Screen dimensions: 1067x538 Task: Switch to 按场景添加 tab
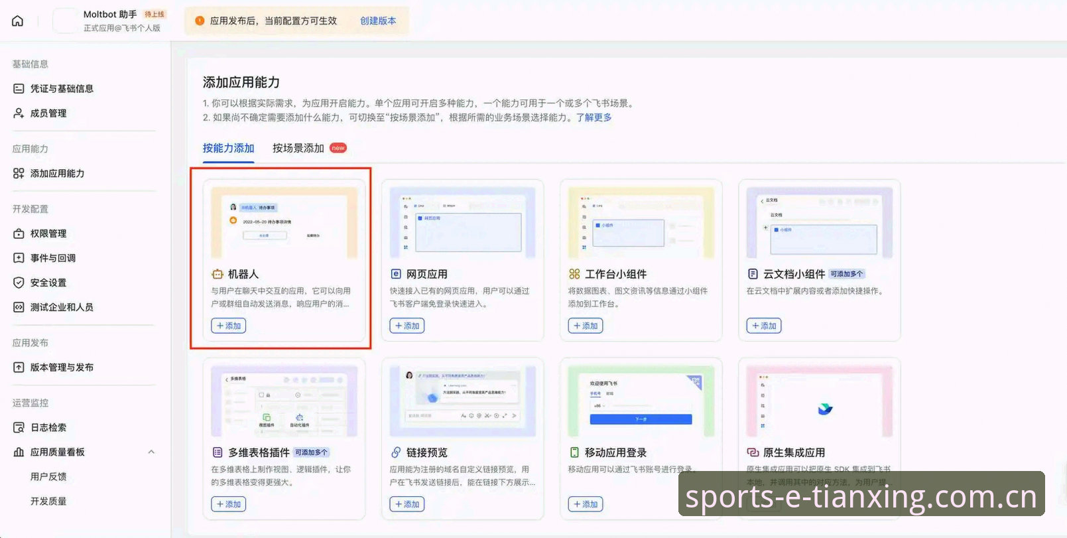(x=298, y=148)
